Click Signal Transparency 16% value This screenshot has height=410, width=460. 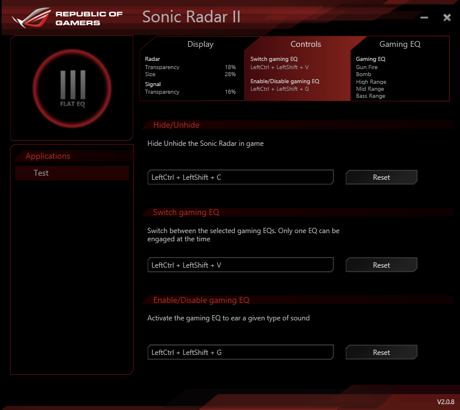230,92
